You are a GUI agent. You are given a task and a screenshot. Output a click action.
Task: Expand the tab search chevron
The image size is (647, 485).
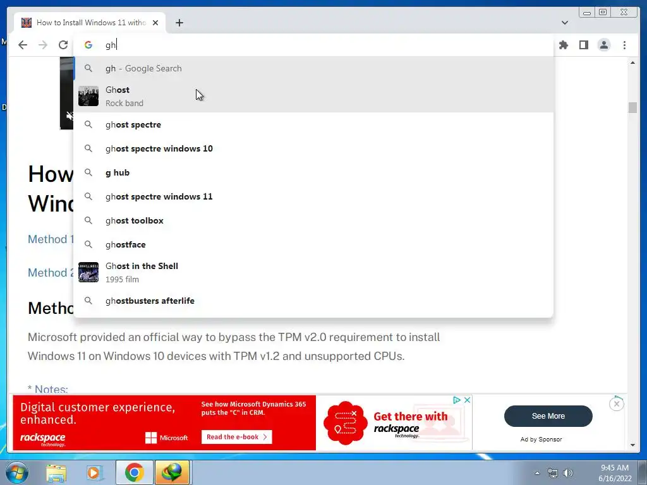click(565, 23)
